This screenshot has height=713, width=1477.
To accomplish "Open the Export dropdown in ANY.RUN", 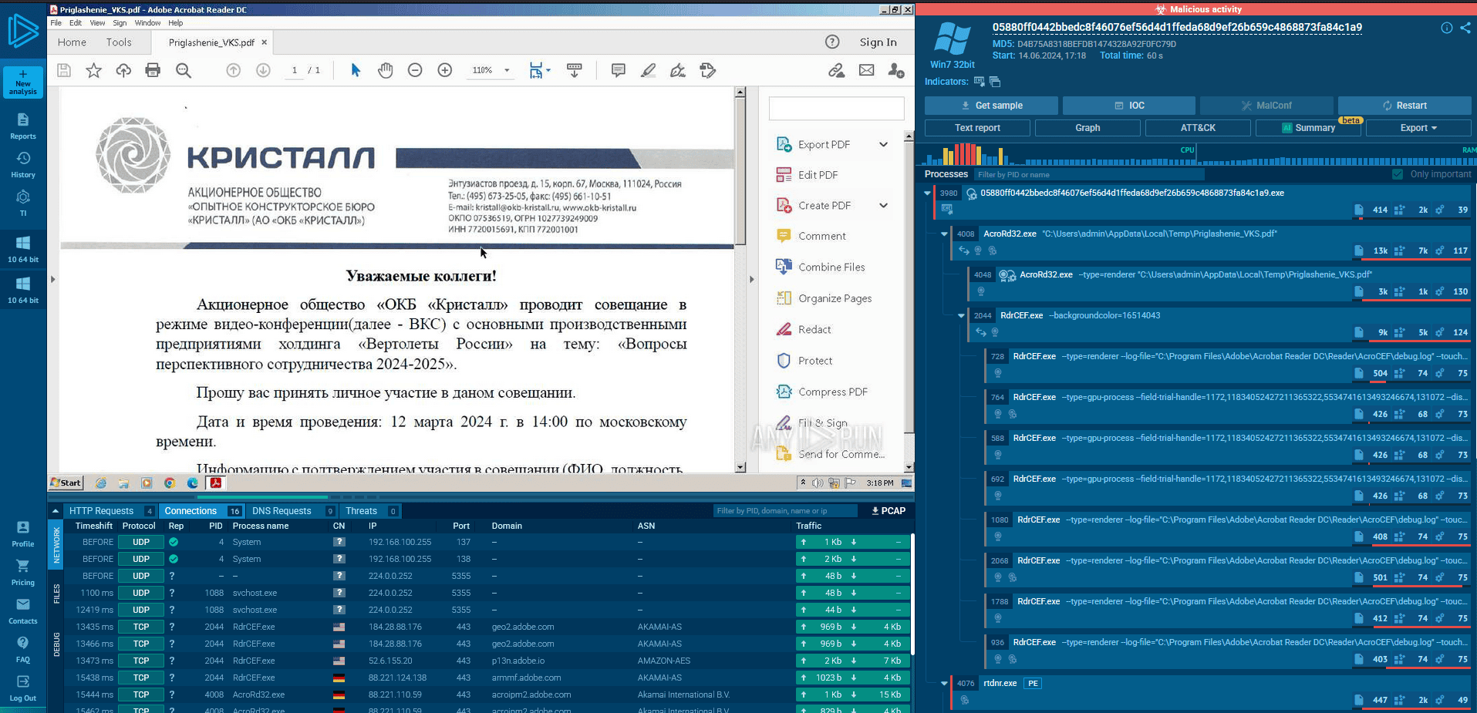I will 1418,128.
